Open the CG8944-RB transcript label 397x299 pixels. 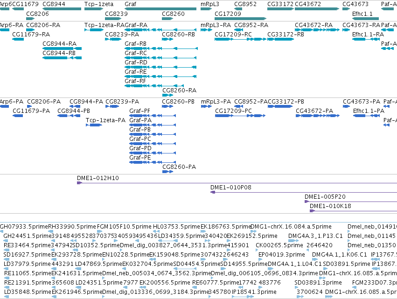click(59, 53)
